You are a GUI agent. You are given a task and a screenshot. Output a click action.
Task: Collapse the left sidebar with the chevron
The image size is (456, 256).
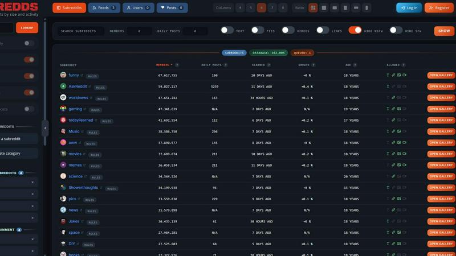coord(45,128)
